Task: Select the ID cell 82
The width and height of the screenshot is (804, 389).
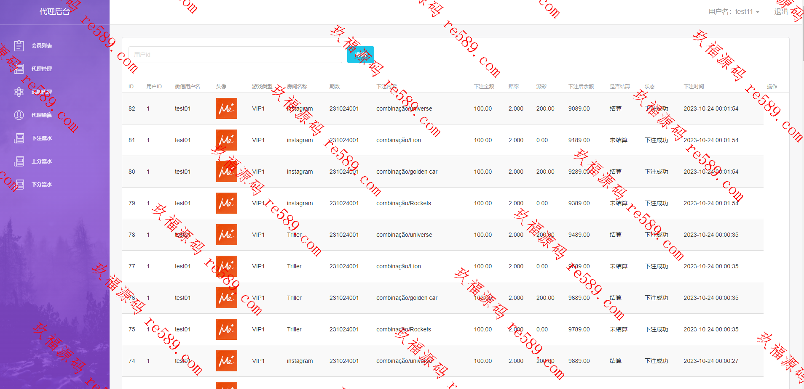Action: (x=132, y=108)
